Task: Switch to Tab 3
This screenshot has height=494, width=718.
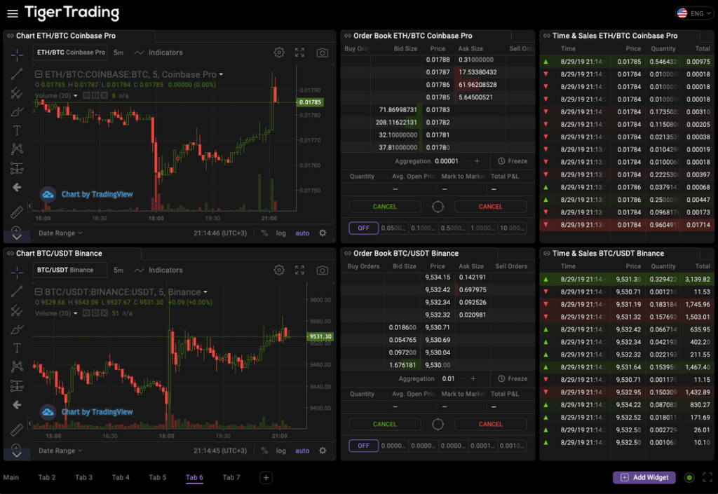Action: (x=84, y=477)
